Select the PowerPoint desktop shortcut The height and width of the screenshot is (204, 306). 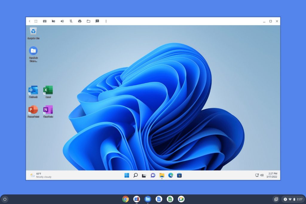(x=33, y=111)
